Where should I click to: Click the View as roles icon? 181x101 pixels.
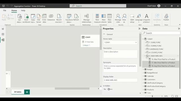(x=124, y=16)
